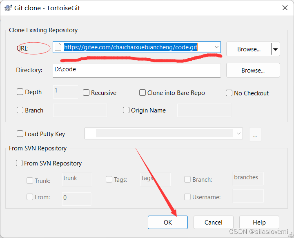The image size is (294, 238).
Task: Click the resize grip at dialog corner
Action: coord(291,235)
